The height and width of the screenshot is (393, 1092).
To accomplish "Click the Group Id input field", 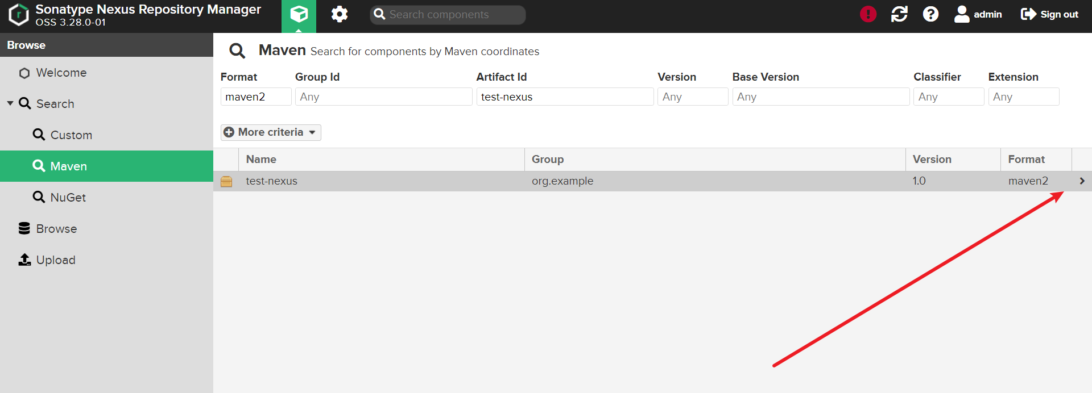I will (383, 97).
